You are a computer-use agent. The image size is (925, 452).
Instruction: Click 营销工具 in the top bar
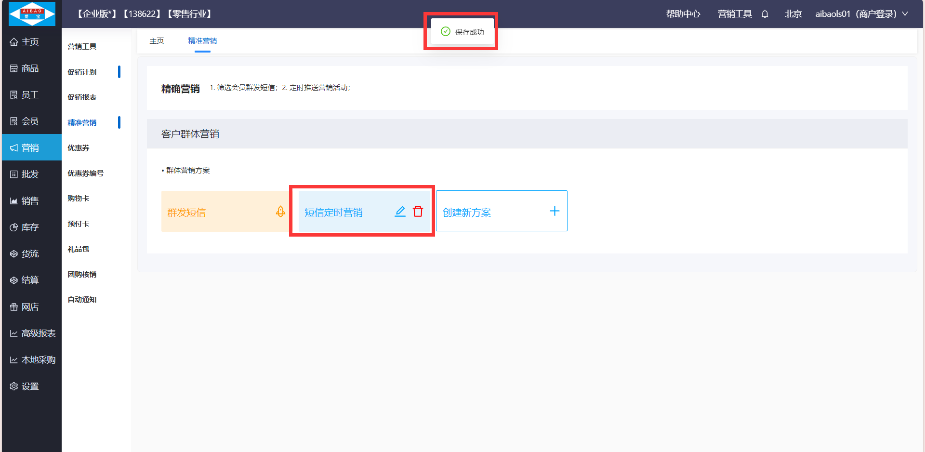(734, 14)
